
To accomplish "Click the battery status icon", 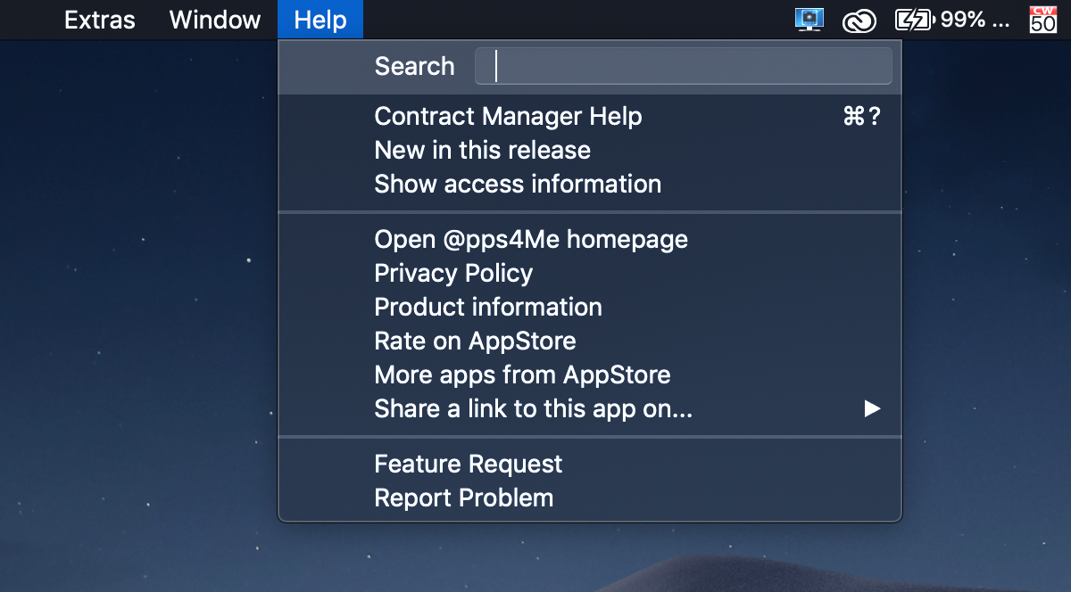I will 914,20.
